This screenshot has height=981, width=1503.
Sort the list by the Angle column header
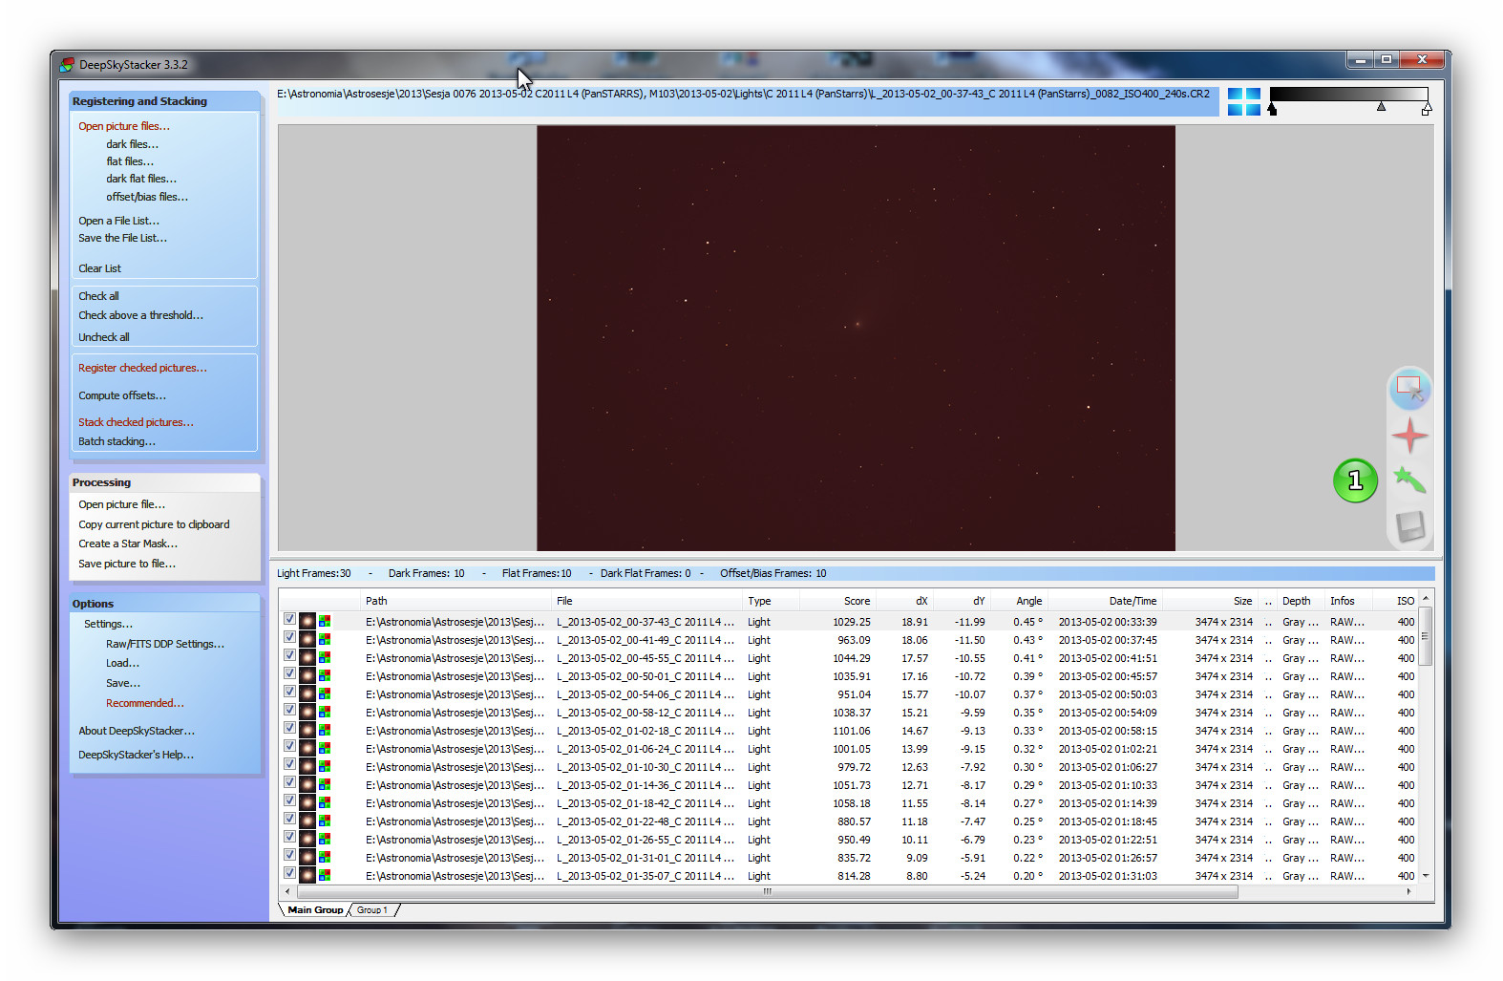click(1019, 601)
